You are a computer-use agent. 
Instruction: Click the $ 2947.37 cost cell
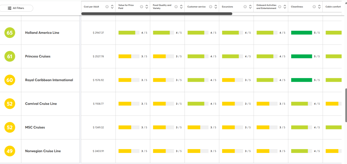click(98, 33)
